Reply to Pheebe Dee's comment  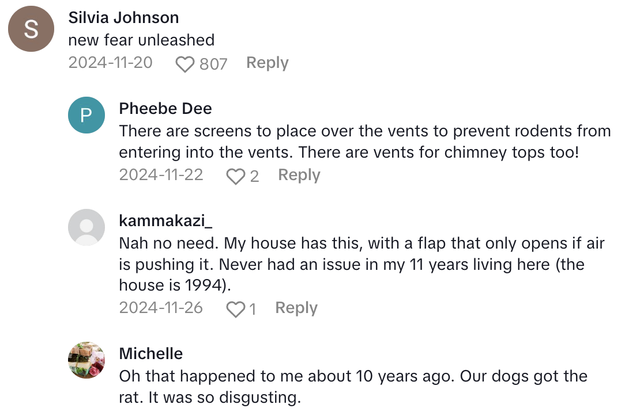click(x=299, y=175)
